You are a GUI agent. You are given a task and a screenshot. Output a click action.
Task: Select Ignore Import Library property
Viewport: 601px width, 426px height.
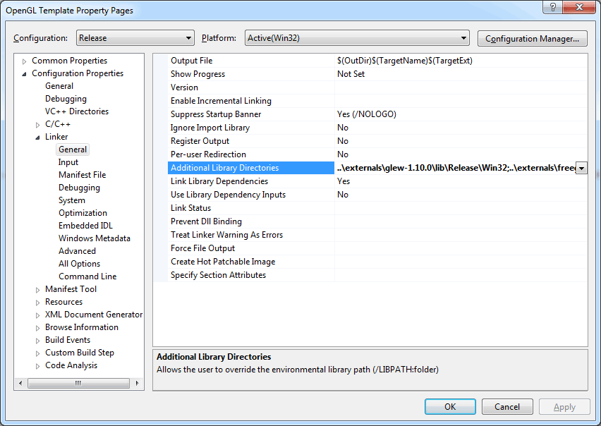pos(250,128)
